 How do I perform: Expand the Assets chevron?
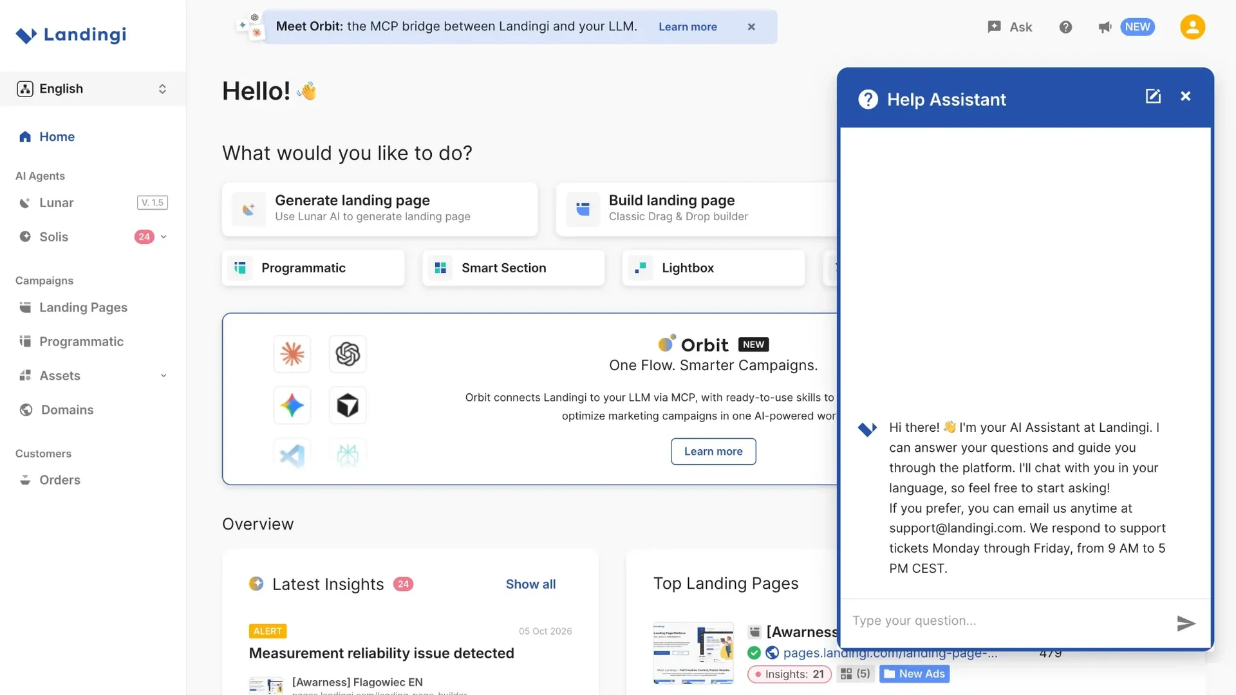coord(164,376)
